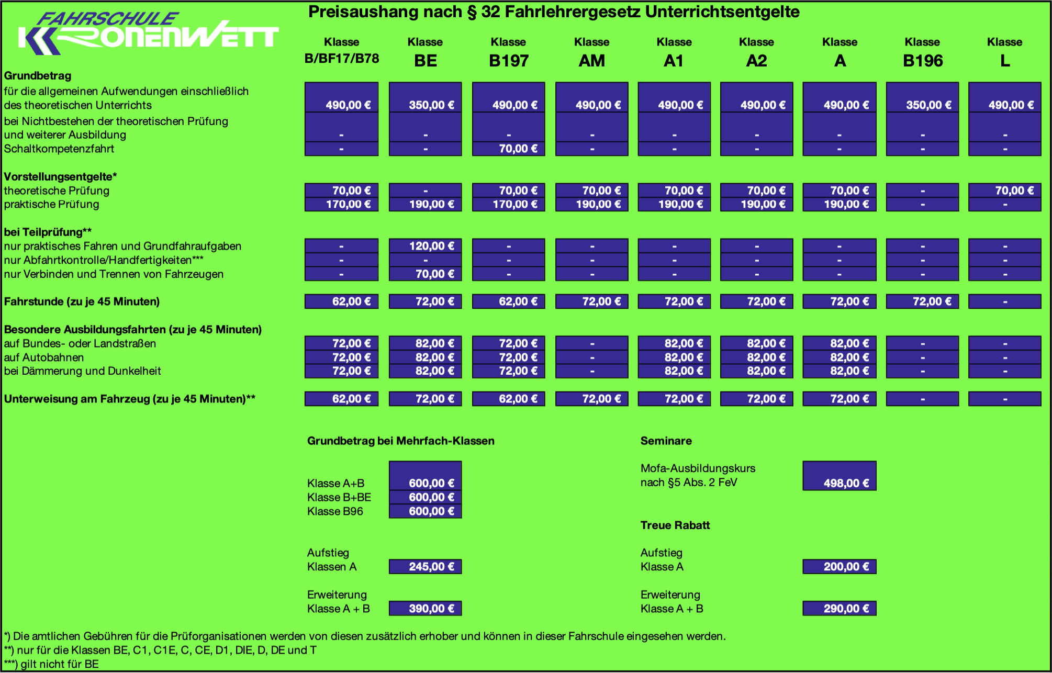
Task: Click the Fahrschule Kronenwett logo
Action: point(148,35)
